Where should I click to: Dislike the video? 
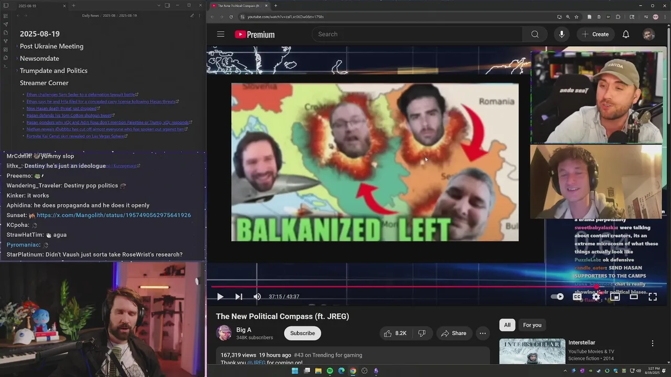coord(422,333)
